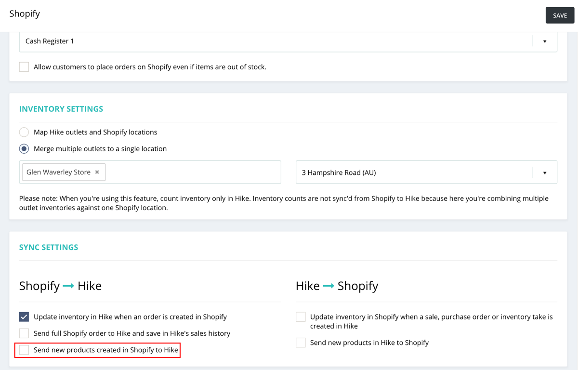This screenshot has height=370, width=578.
Task: Open the 3 Hampshire Road (AU) dropdown
Action: coord(426,172)
